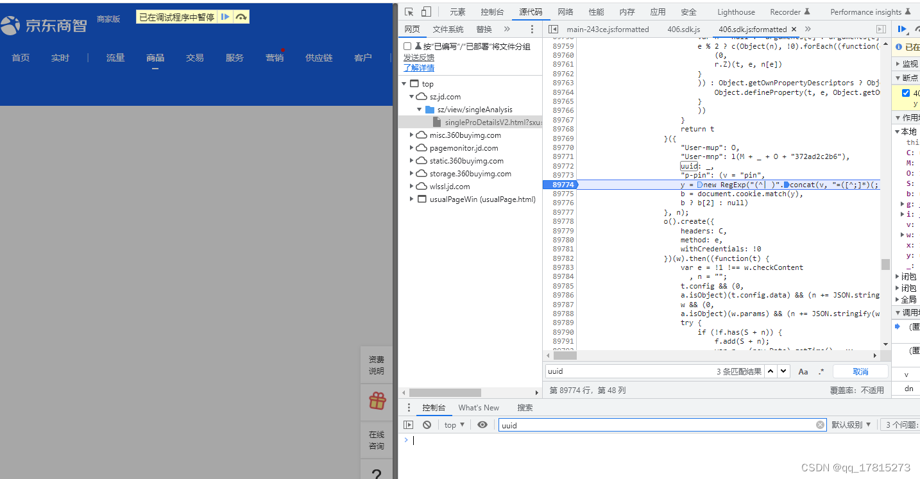Open the 406.sdk.js file tab
This screenshot has height=479, width=920.
click(x=683, y=29)
